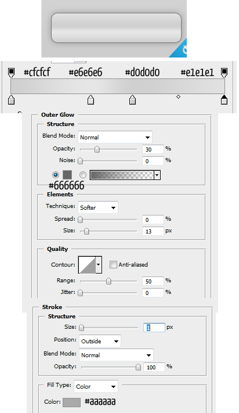Viewport: 239px width, 413px height.
Task: Select the leftmost color stop below gradient
Action: coord(11,100)
